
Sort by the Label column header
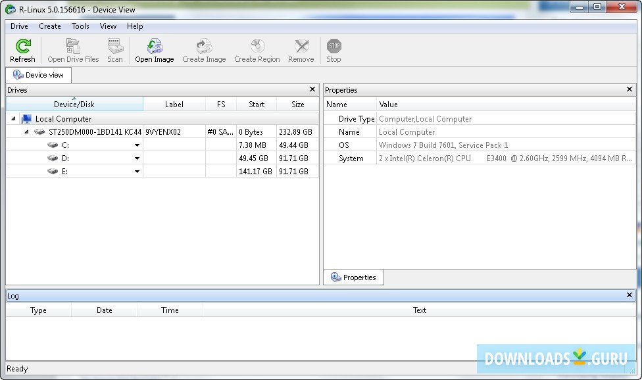[x=174, y=105]
